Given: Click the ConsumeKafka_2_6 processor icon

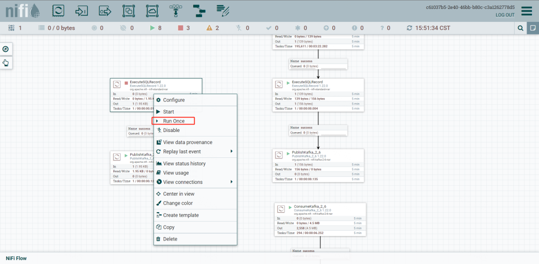Looking at the screenshot, I should tap(281, 208).
